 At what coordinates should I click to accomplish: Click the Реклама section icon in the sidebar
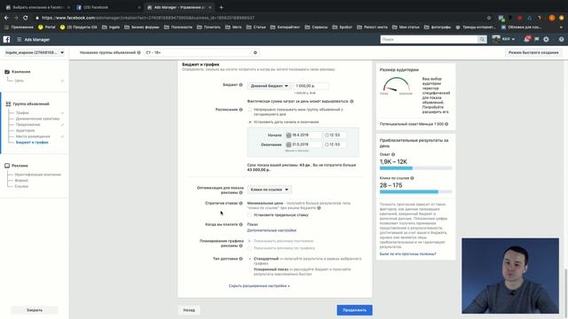[x=7, y=166]
